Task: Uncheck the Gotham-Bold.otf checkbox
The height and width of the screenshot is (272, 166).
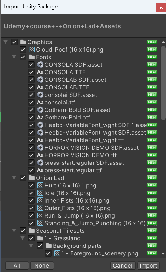Action: click(x=31, y=117)
